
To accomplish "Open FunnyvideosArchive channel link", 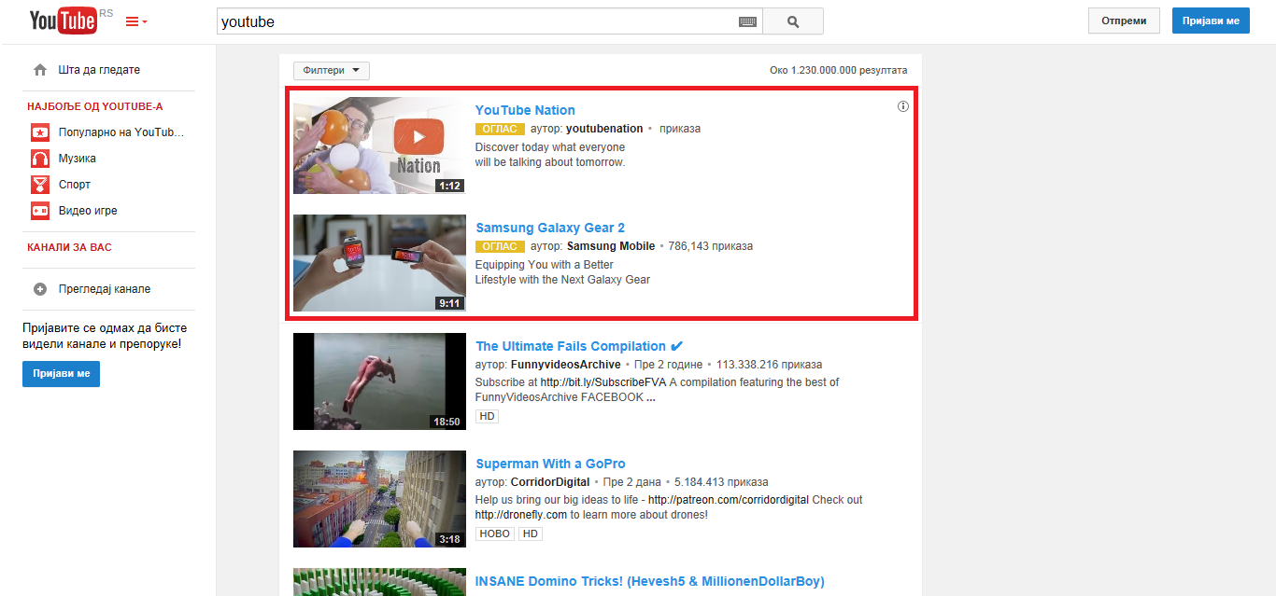I will tap(566, 365).
